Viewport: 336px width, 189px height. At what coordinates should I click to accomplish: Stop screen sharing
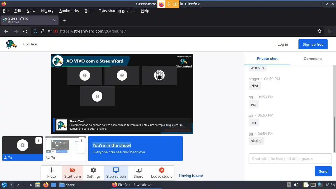tap(116, 173)
